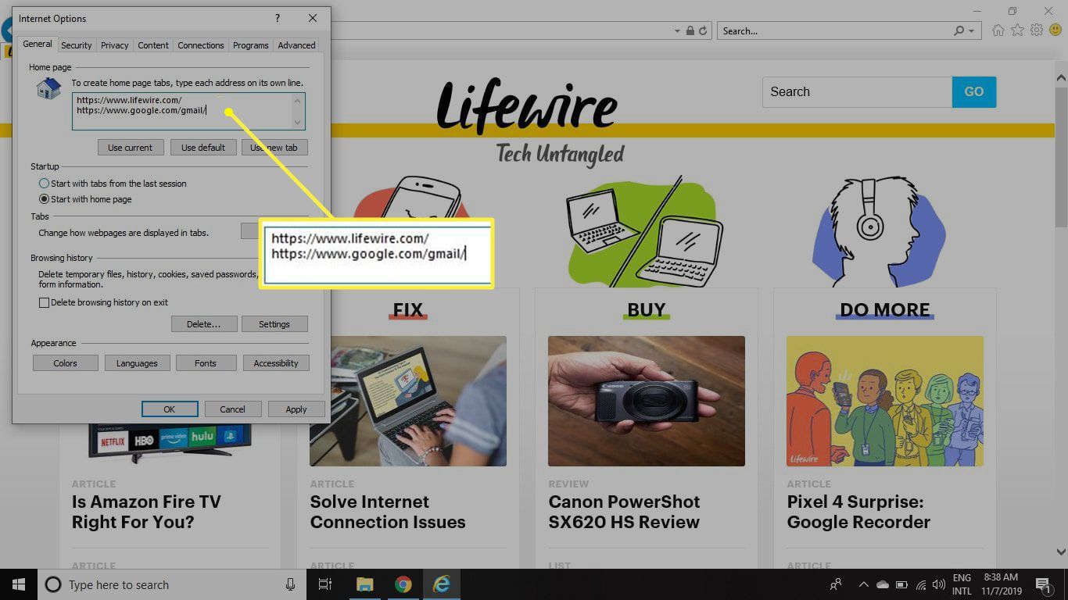This screenshot has width=1068, height=600.
Task: Open browsing history Settings button
Action: pyautogui.click(x=274, y=324)
